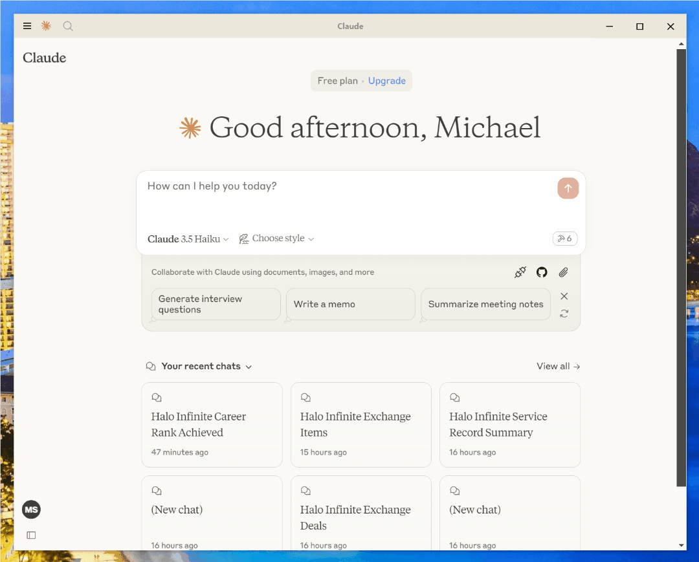This screenshot has height=562, width=699.
Task: Click the Upgrade link
Action: tap(387, 81)
